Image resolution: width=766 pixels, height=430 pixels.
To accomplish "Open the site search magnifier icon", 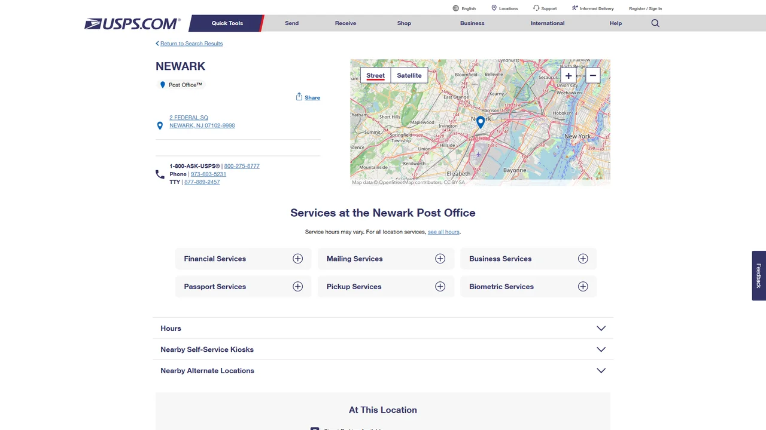I will coord(655,23).
